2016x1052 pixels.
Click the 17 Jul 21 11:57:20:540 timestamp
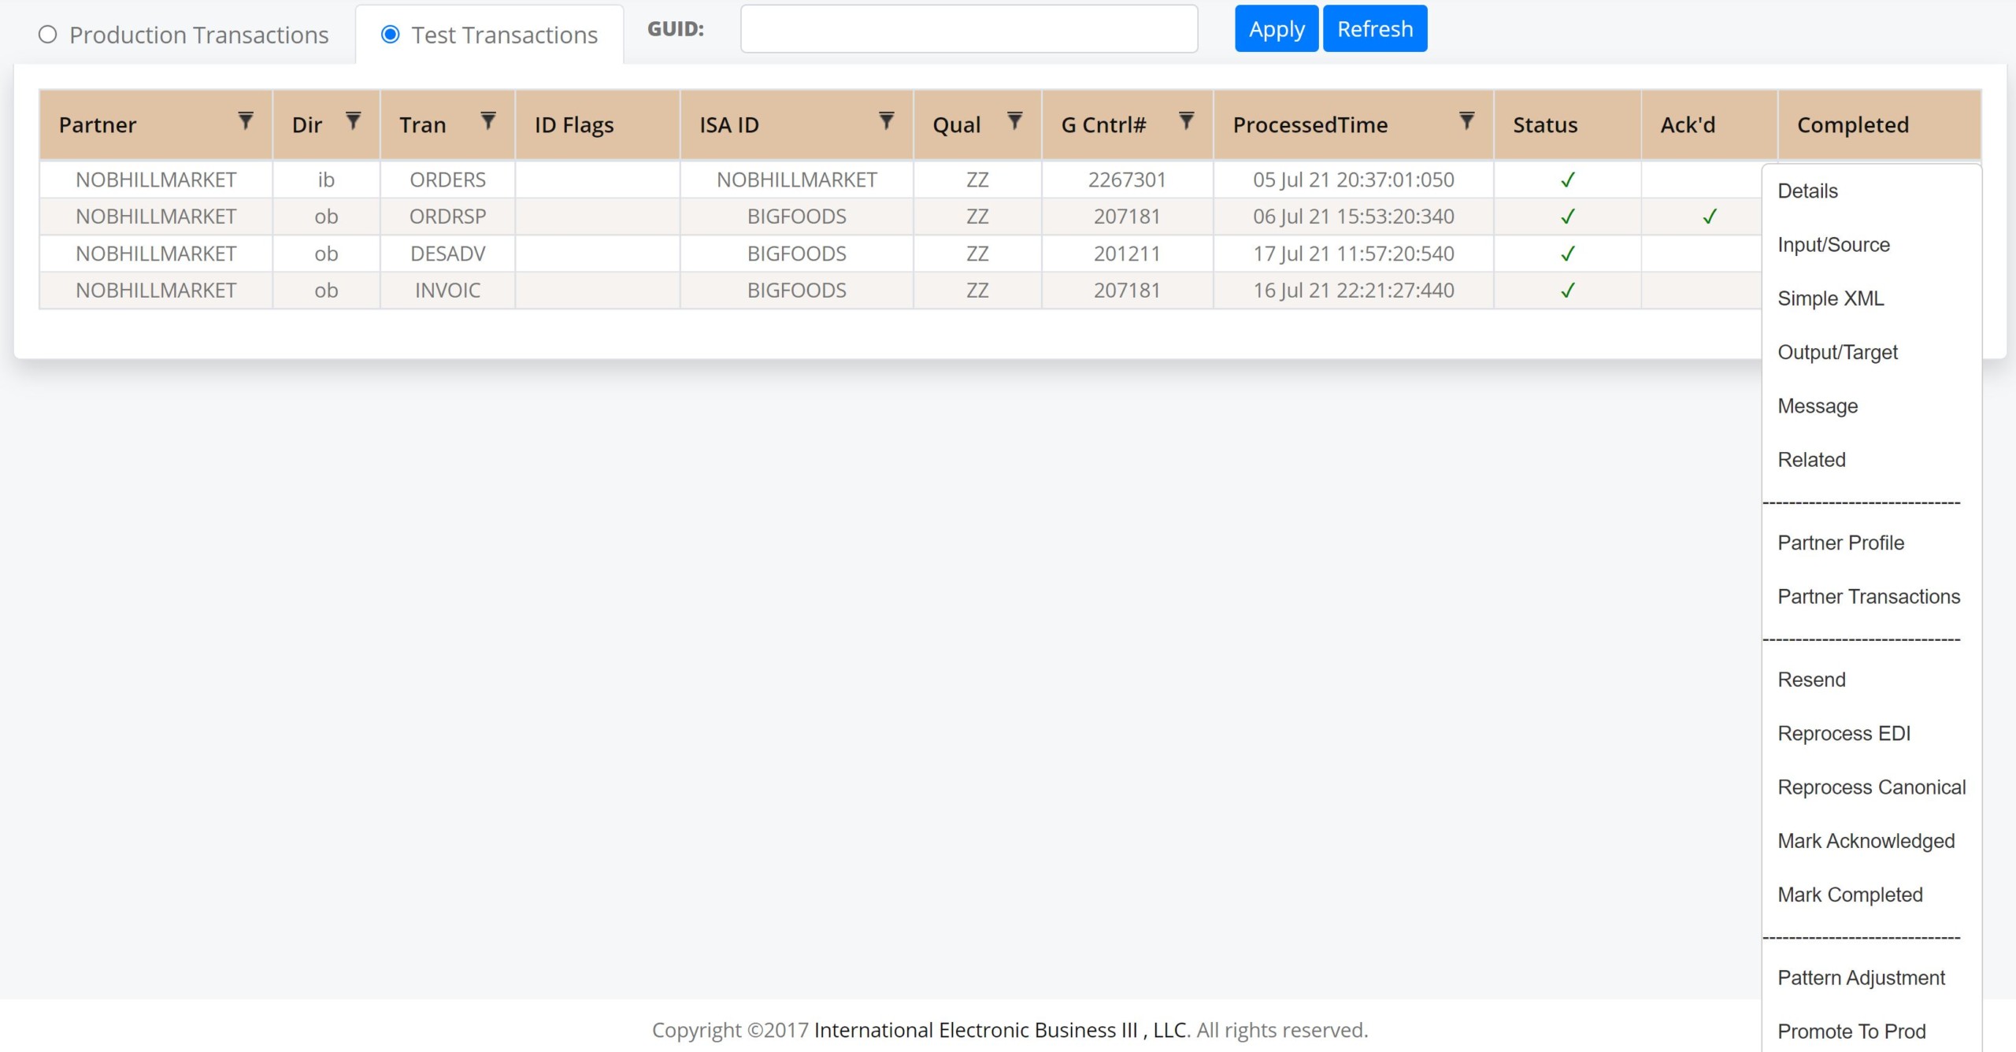[x=1354, y=254]
